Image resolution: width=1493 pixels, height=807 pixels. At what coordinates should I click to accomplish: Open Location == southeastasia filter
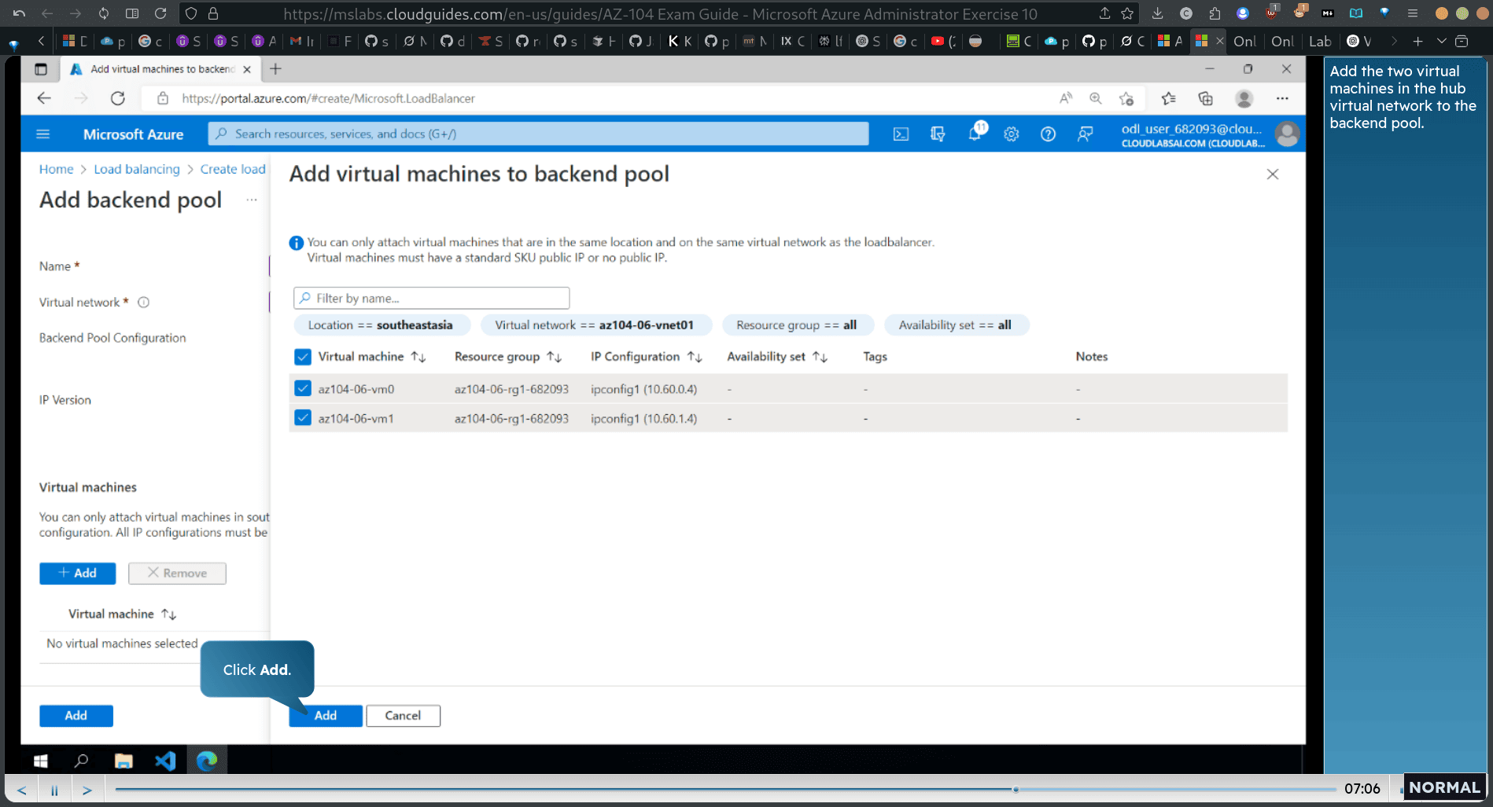(381, 325)
